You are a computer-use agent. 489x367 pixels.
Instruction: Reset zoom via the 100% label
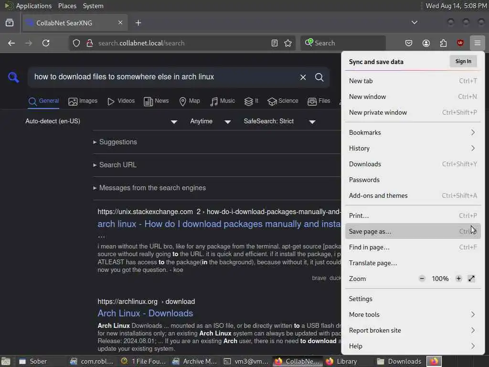point(440,279)
